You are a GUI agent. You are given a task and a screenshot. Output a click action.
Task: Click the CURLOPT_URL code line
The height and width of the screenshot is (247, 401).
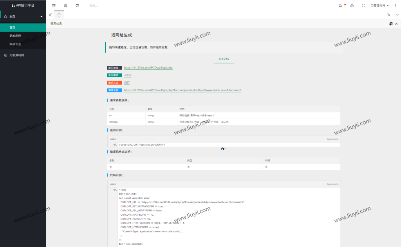coord(182,202)
